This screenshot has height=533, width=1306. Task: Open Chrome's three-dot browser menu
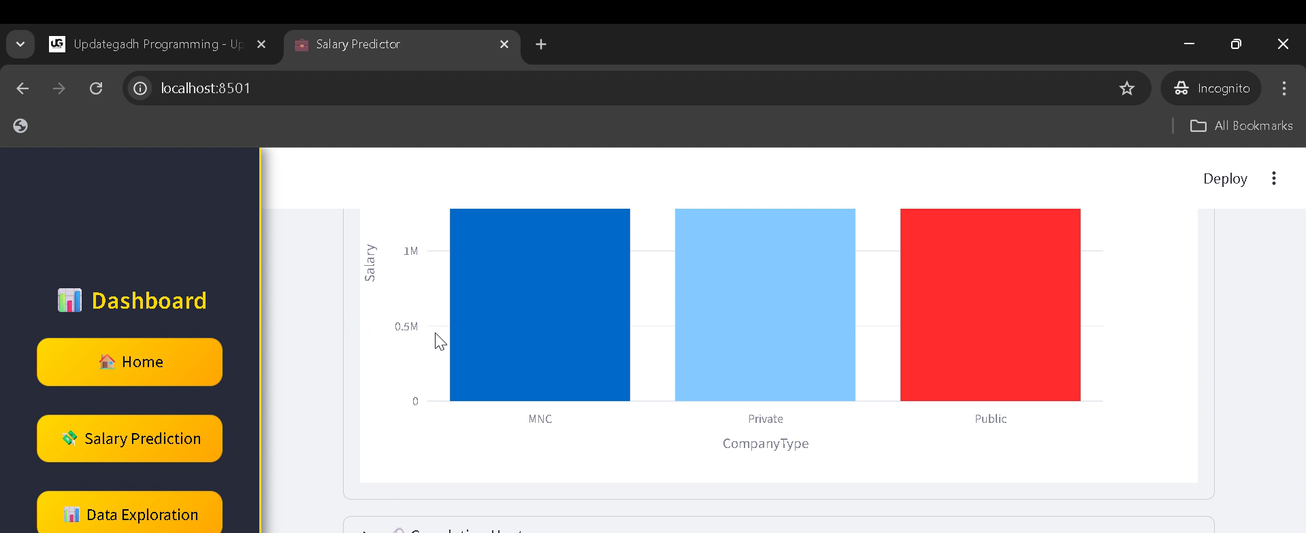point(1284,88)
